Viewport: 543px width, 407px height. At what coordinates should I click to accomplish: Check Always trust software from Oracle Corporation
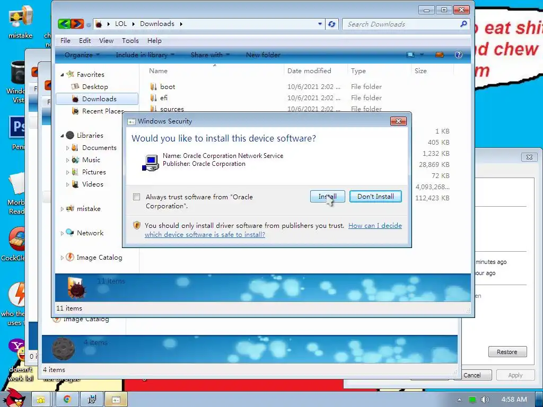(x=137, y=197)
